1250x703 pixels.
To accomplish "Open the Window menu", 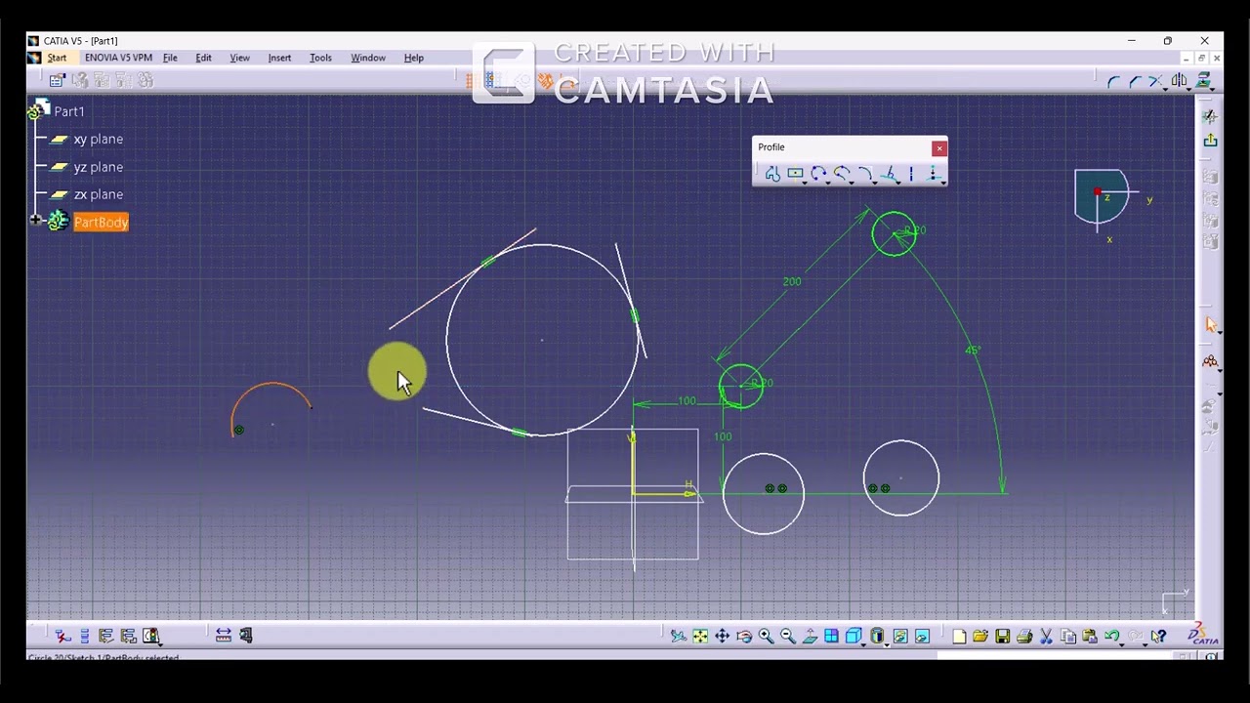I will pos(368,58).
